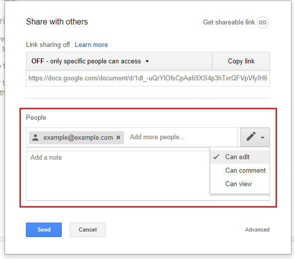Click the docs.google.com URL field

click(148, 78)
